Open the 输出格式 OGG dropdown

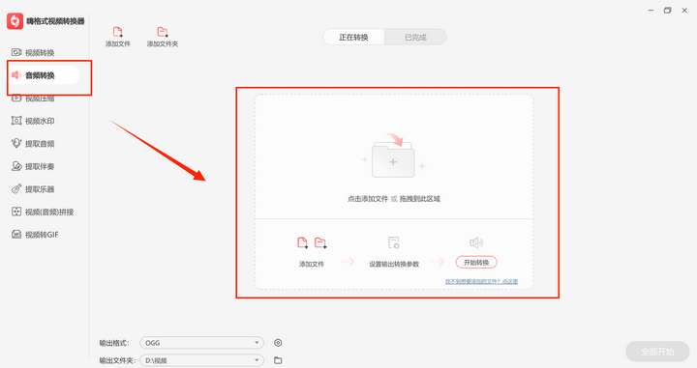[x=201, y=343]
